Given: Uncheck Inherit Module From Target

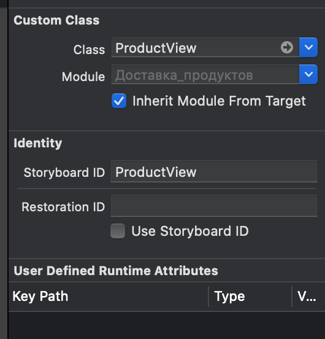Looking at the screenshot, I should pos(119,101).
